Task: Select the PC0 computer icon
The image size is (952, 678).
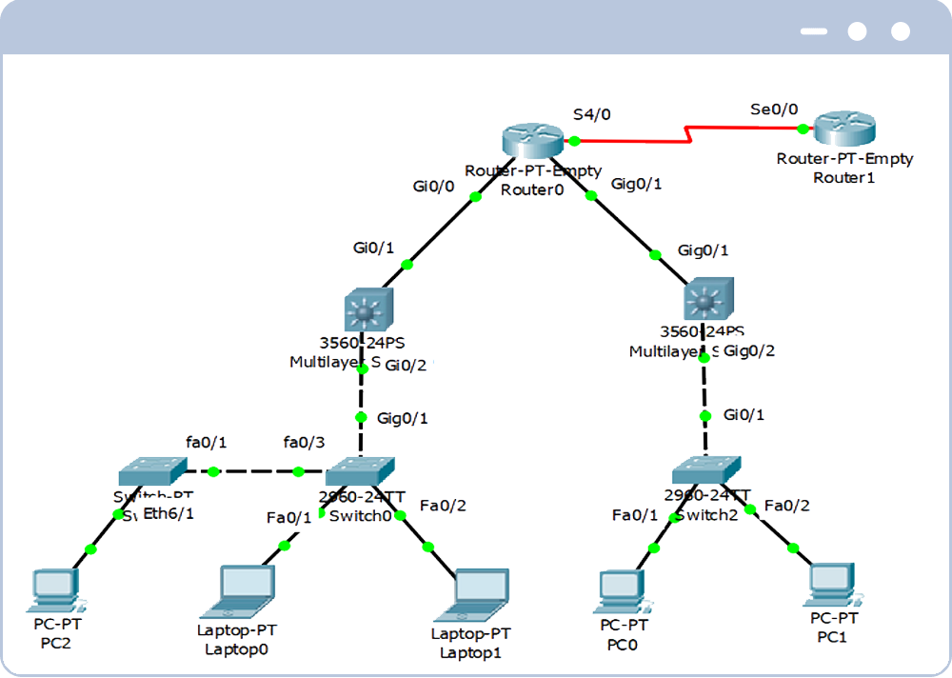Action: 624,590
